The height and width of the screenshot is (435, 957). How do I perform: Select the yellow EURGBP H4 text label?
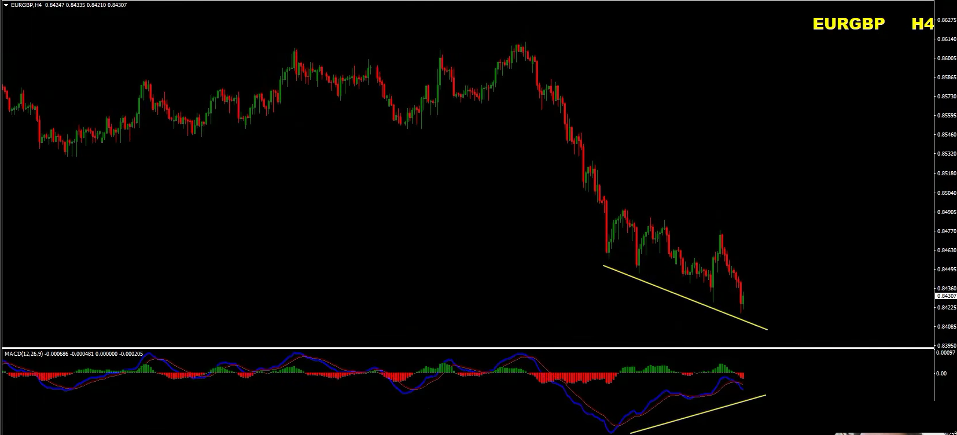873,24
